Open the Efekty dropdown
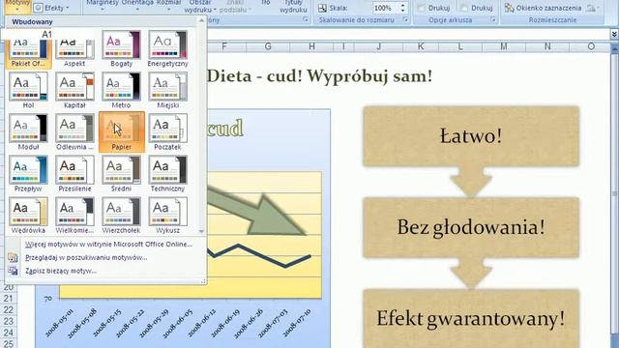This screenshot has width=619, height=348. [x=51, y=8]
